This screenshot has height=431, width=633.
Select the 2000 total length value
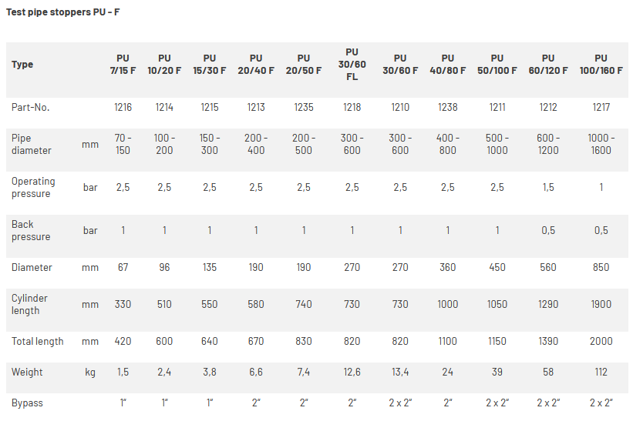(x=601, y=341)
